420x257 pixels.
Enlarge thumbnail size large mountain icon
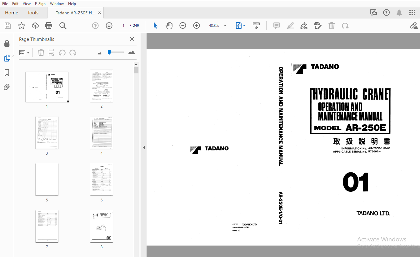click(132, 52)
